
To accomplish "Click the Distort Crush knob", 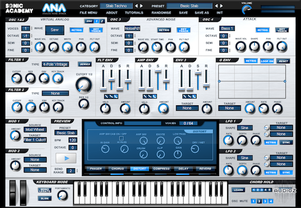I will point(143,154).
